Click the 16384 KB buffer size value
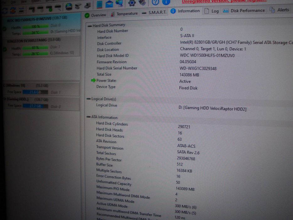The image size is (293, 220). 184,171
